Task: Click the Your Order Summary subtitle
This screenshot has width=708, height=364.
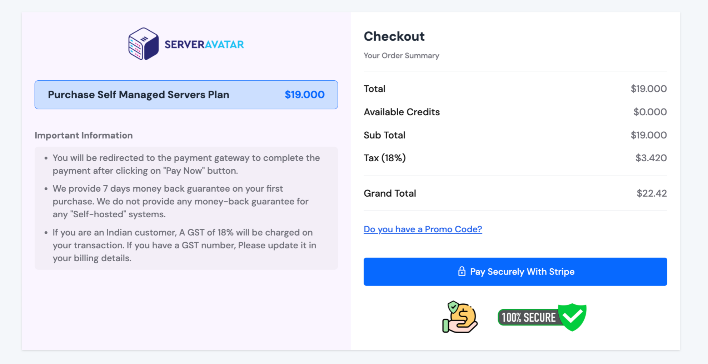Action: point(402,56)
